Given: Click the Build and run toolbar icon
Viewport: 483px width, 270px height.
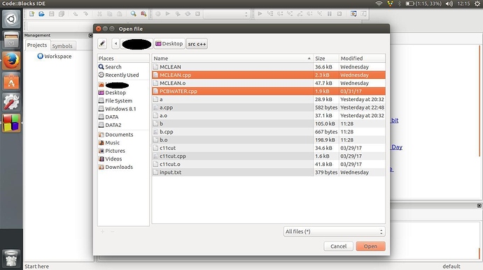Looking at the screenshot, I should (x=178, y=14).
